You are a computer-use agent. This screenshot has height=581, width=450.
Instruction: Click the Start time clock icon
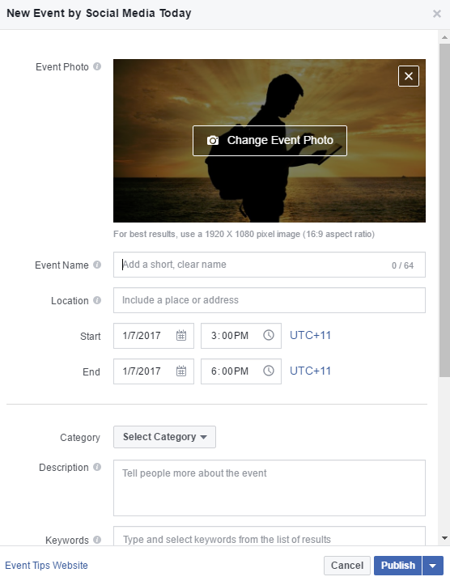point(269,335)
